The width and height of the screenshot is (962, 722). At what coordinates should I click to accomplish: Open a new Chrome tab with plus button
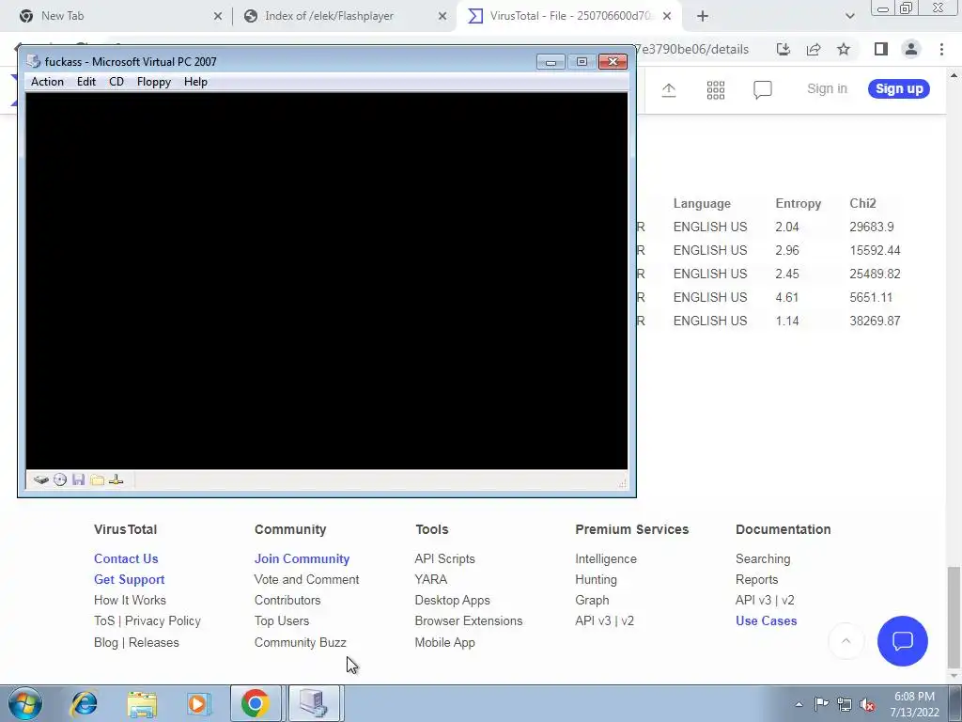point(703,17)
